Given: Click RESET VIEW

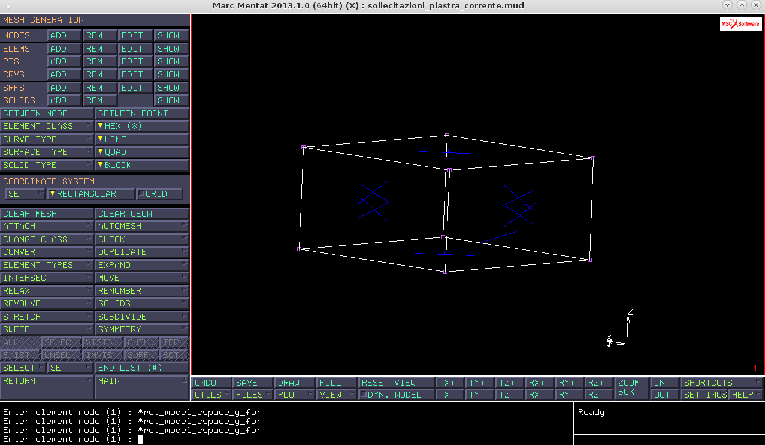Looking at the screenshot, I should [397, 383].
